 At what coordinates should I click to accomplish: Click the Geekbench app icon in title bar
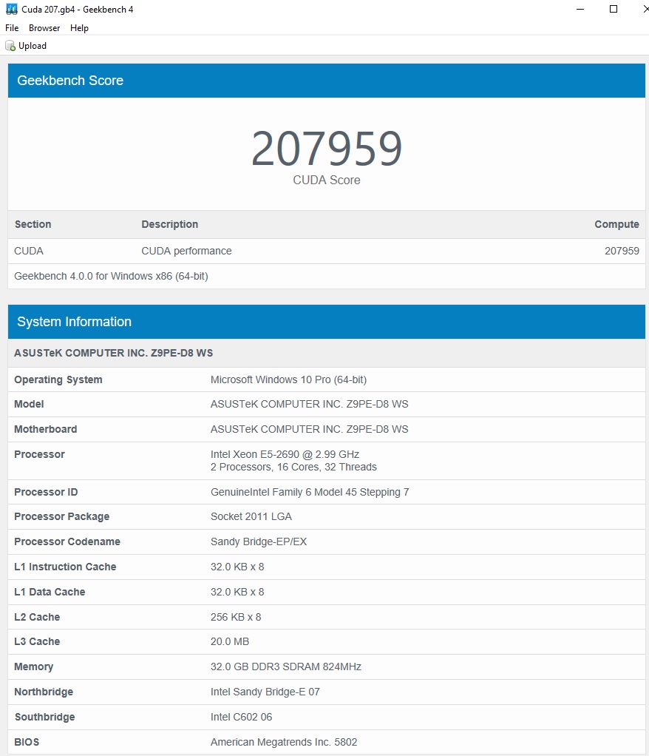(x=11, y=9)
